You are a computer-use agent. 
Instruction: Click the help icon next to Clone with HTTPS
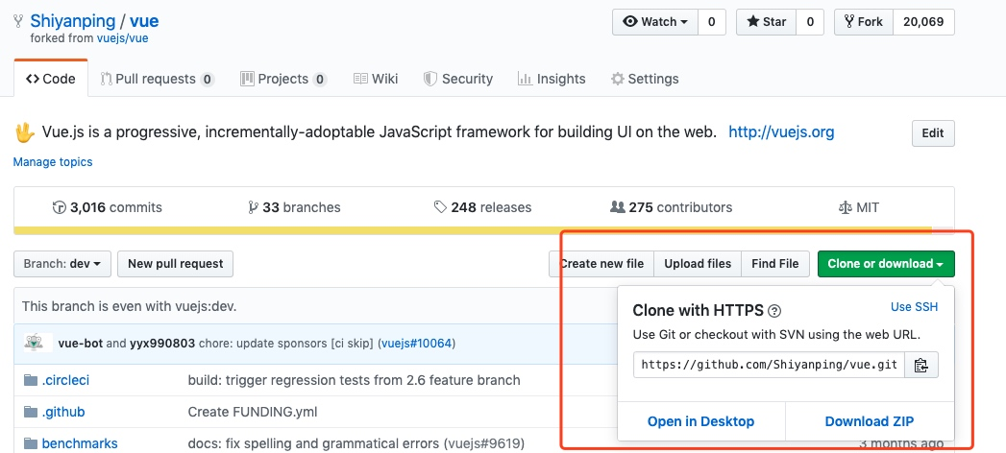coord(774,311)
